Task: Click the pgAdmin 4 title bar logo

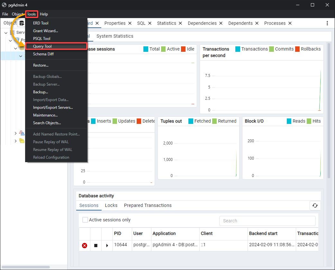Action: pyautogui.click(x=4, y=5)
